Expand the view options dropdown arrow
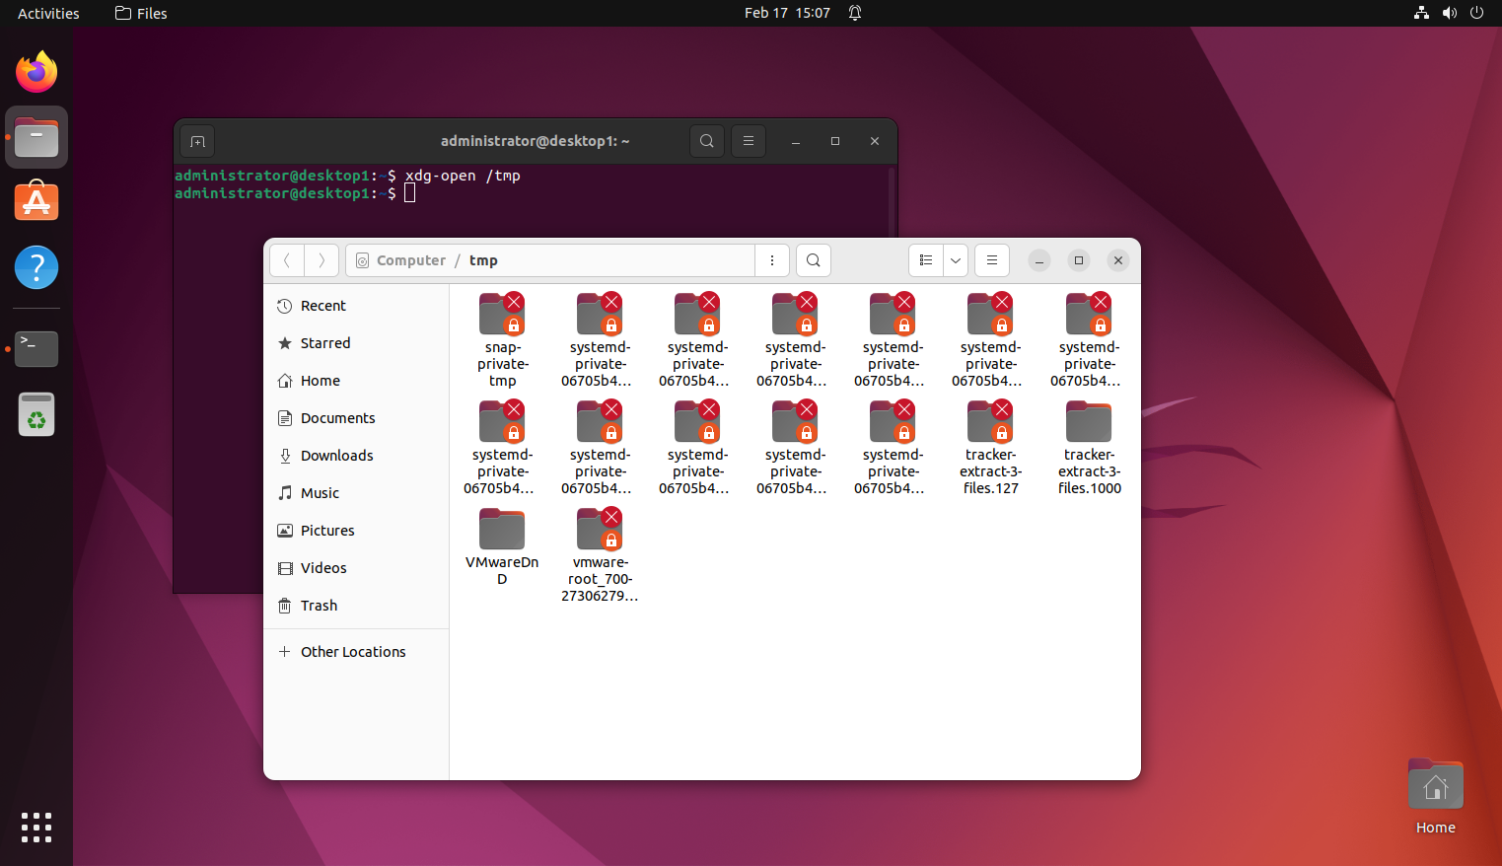Screen dimensions: 1502x866 956,260
